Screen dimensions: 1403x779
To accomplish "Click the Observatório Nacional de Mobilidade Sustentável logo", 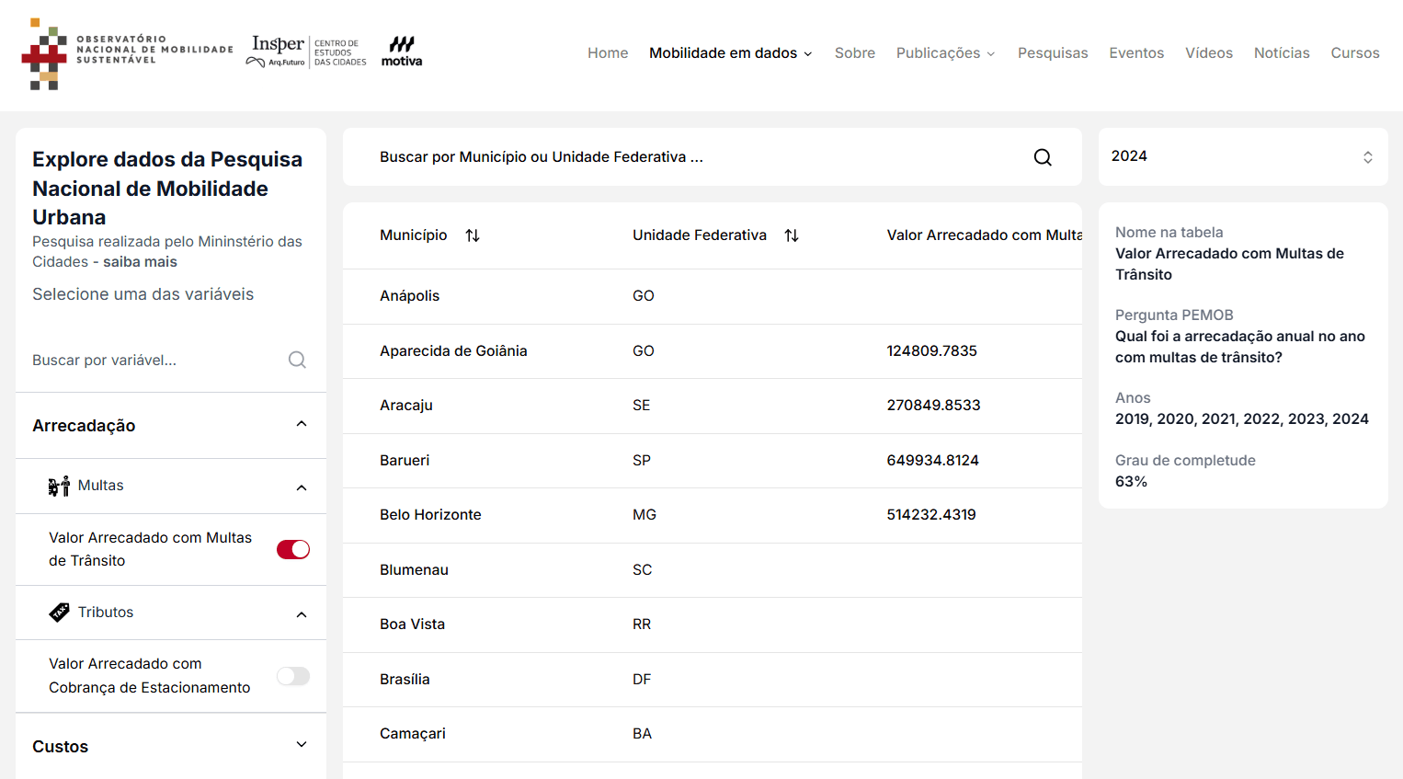I will (127, 53).
